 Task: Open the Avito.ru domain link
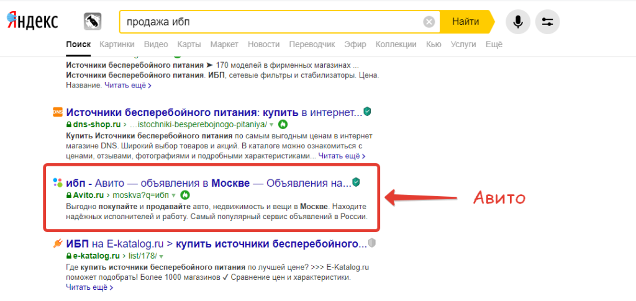point(88,195)
